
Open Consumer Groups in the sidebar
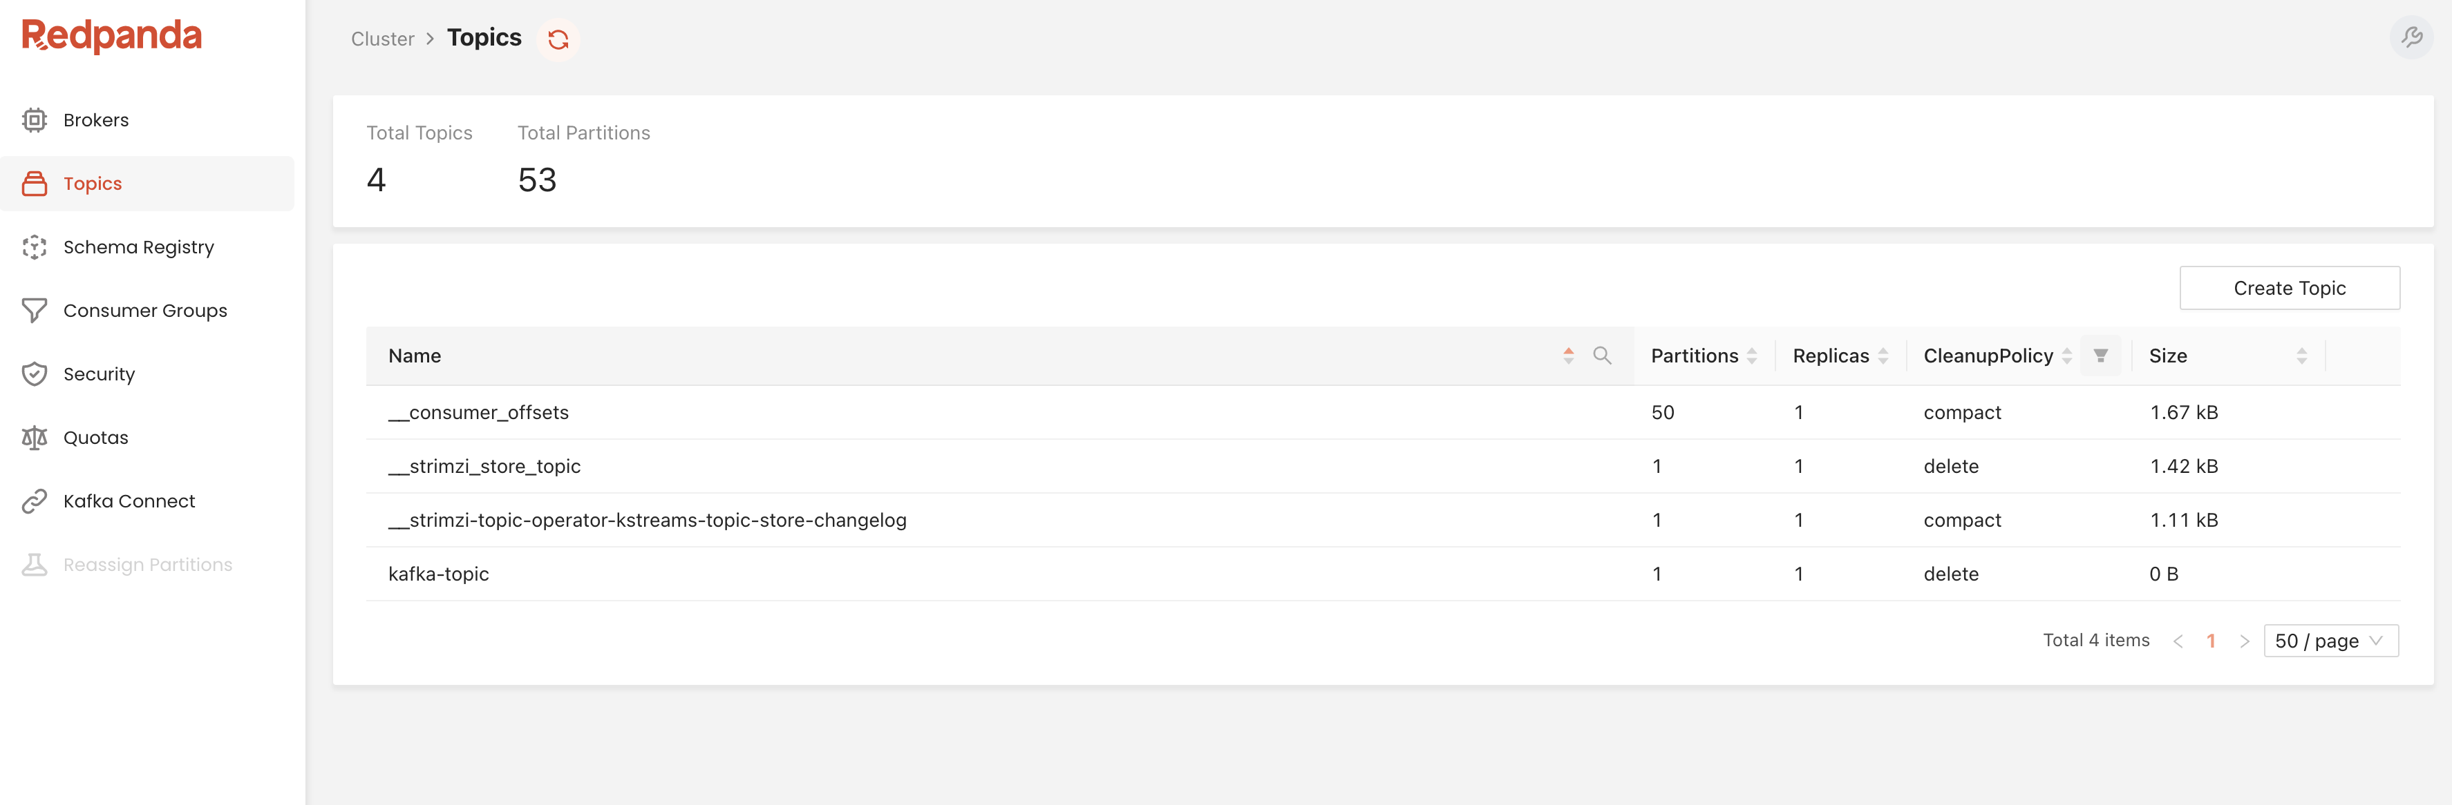tap(144, 311)
